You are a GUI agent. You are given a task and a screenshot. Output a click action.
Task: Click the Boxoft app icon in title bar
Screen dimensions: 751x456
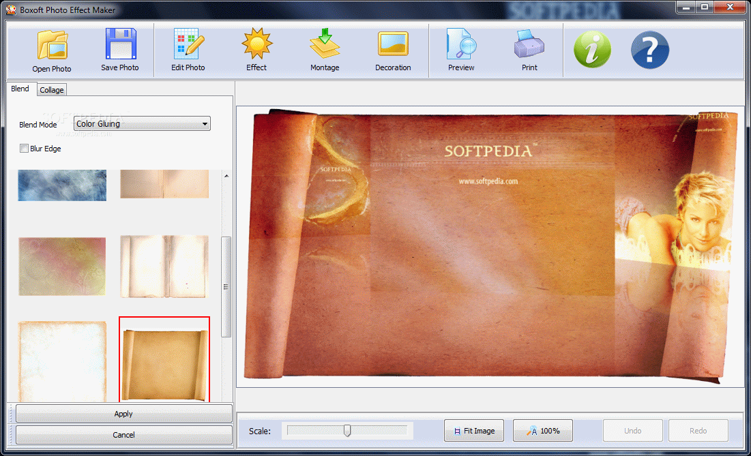[10, 10]
